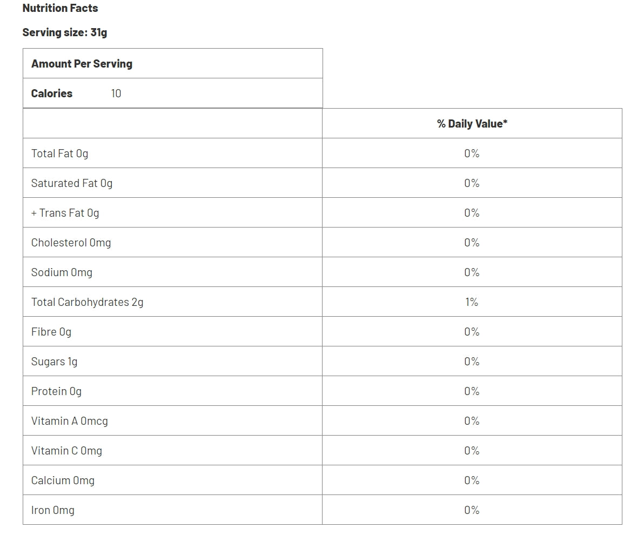Click the Sugars 1g cell

[x=172, y=362]
